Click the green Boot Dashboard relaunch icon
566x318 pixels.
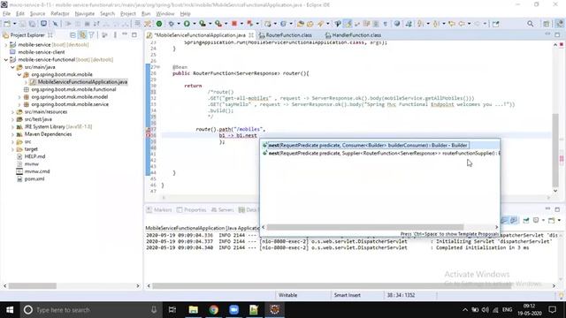click(x=159, y=24)
